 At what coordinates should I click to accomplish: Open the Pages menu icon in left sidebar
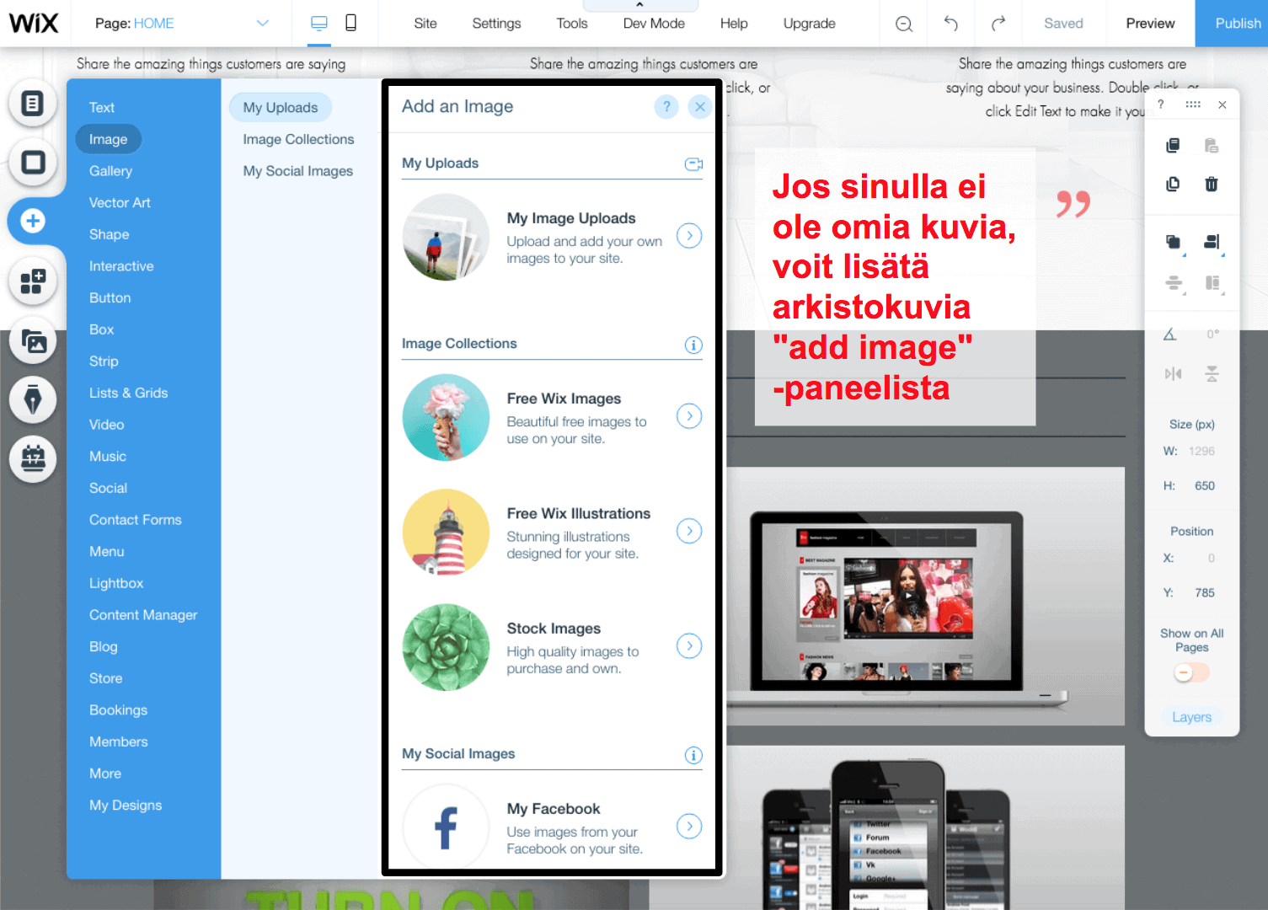(33, 104)
